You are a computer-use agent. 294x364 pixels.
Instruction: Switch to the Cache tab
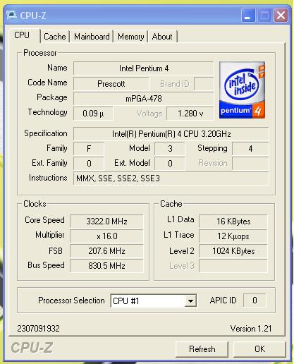tap(55, 37)
